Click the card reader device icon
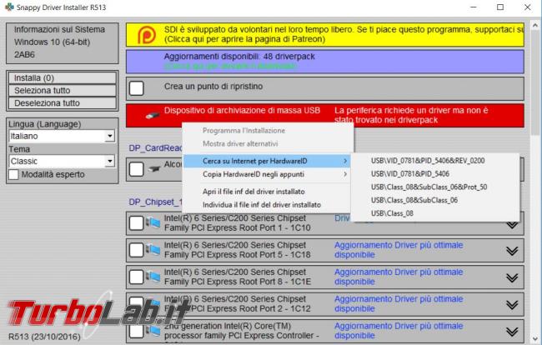Screen dimensions: 542x345 tap(153, 169)
